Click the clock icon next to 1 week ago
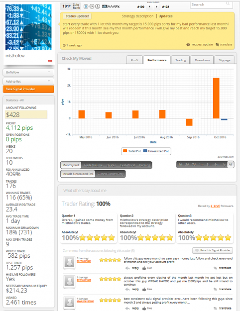The image size is (240, 311). click(64, 45)
